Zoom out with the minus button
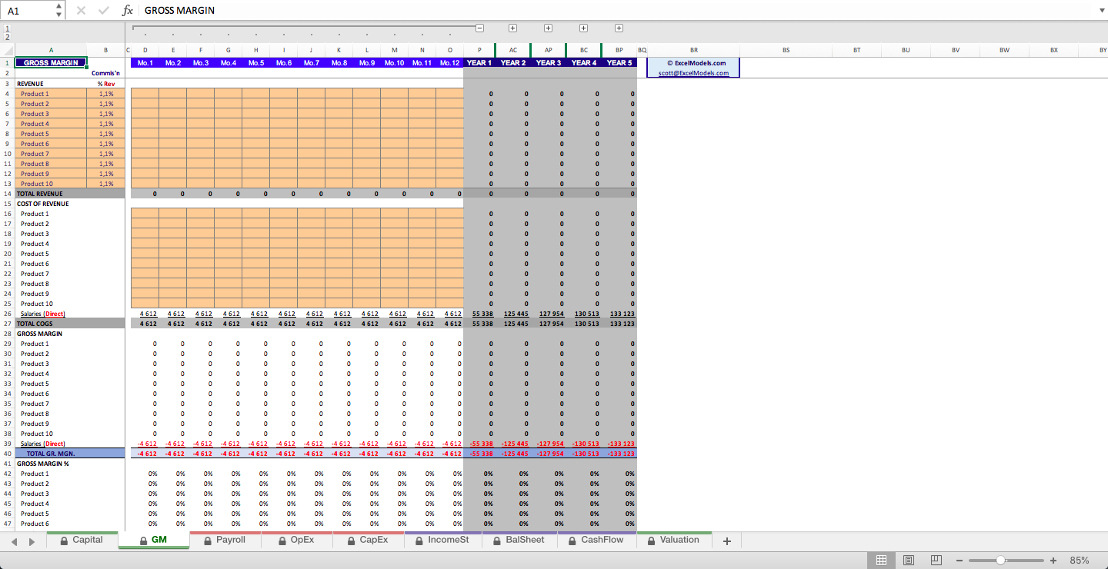 click(959, 561)
